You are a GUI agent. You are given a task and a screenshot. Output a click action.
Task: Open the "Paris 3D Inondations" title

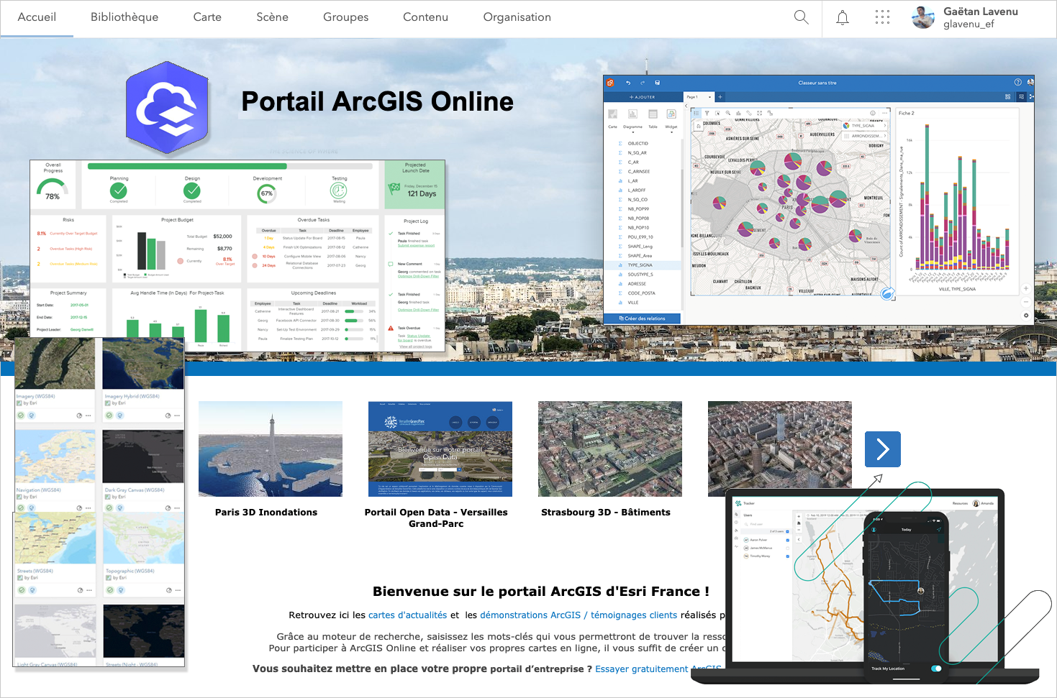pos(266,513)
